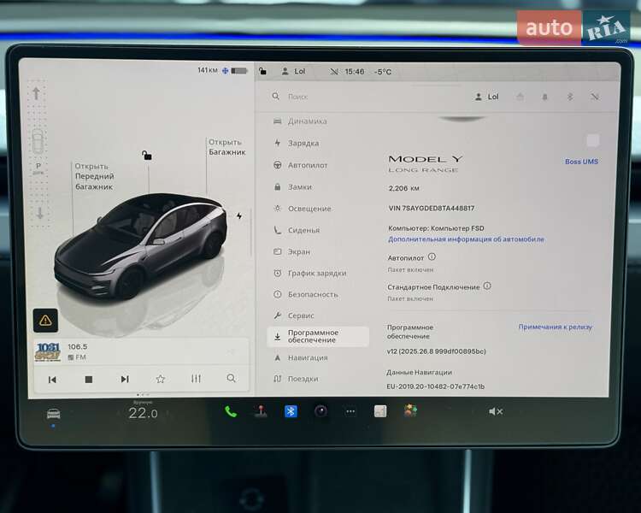The height and width of the screenshot is (513, 641).
Task: Tap the lock icon in the status bar
Action: coord(263,71)
